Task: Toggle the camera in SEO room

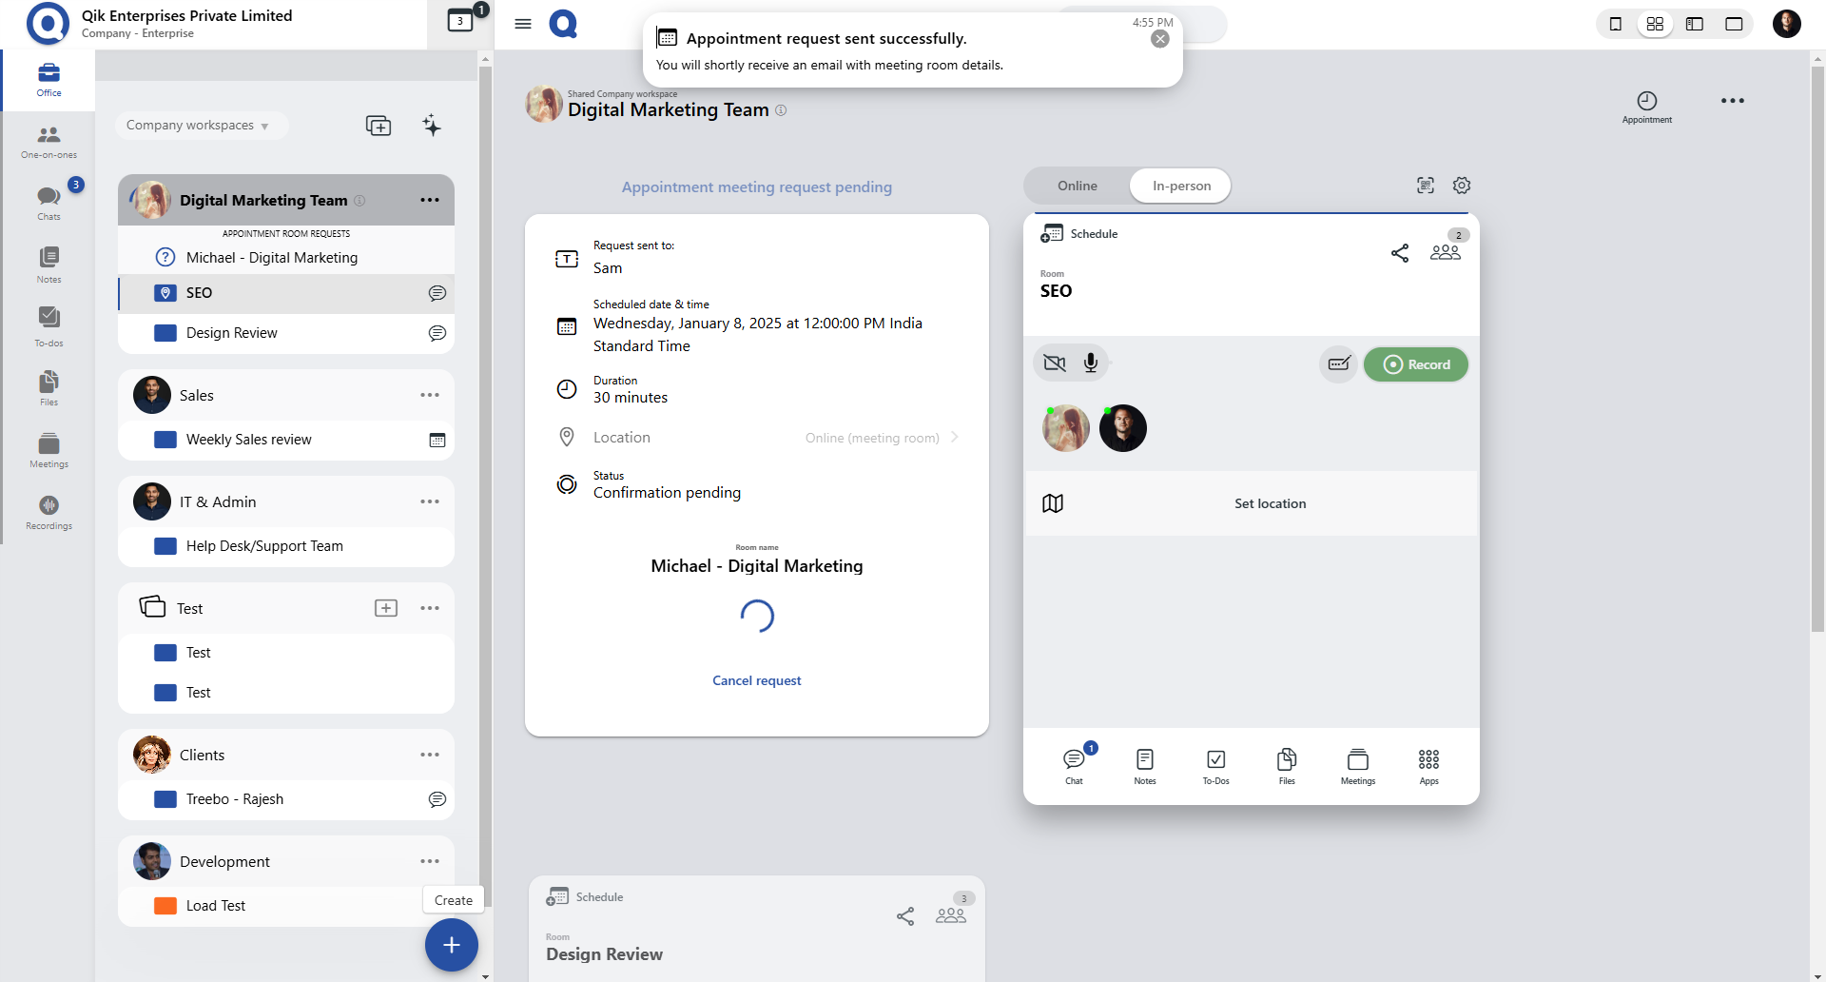Action: click(x=1055, y=363)
